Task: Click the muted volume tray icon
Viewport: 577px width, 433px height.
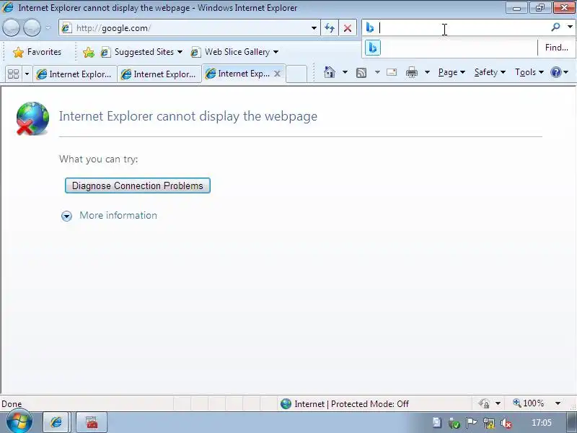Action: tap(506, 424)
